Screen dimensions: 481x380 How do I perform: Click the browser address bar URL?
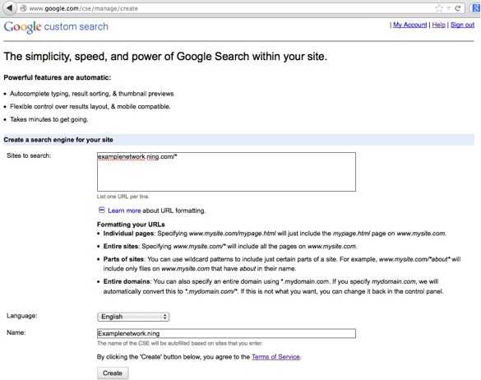coord(83,8)
